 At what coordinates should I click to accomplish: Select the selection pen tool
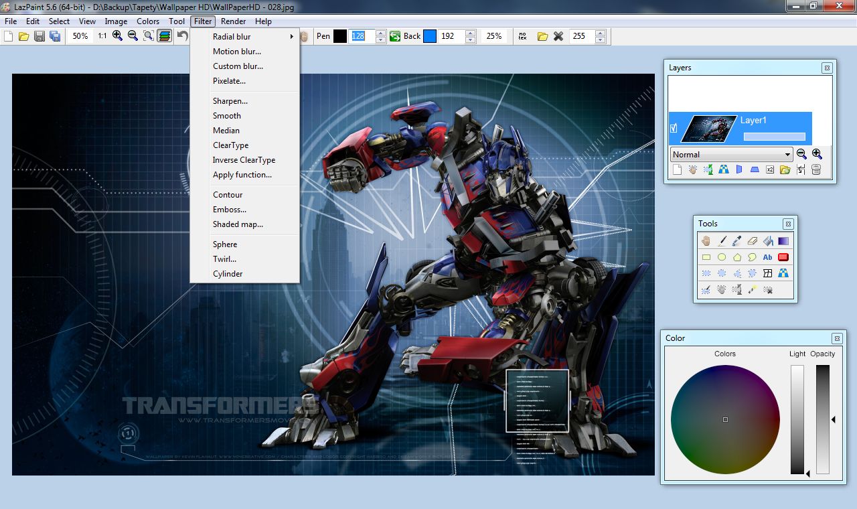706,289
